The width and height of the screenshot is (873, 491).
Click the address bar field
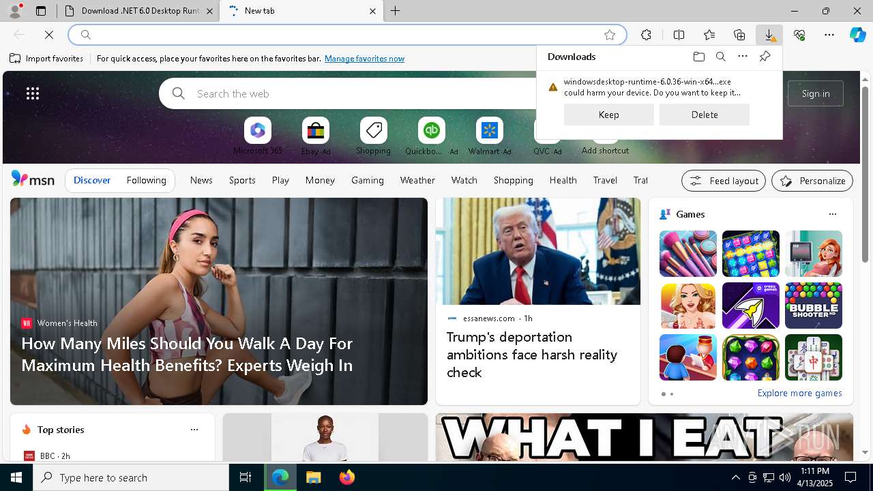click(x=348, y=35)
